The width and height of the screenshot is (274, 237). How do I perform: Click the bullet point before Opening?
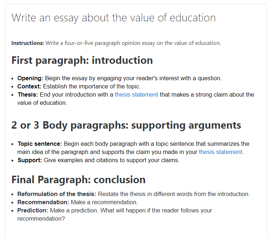click(13, 79)
